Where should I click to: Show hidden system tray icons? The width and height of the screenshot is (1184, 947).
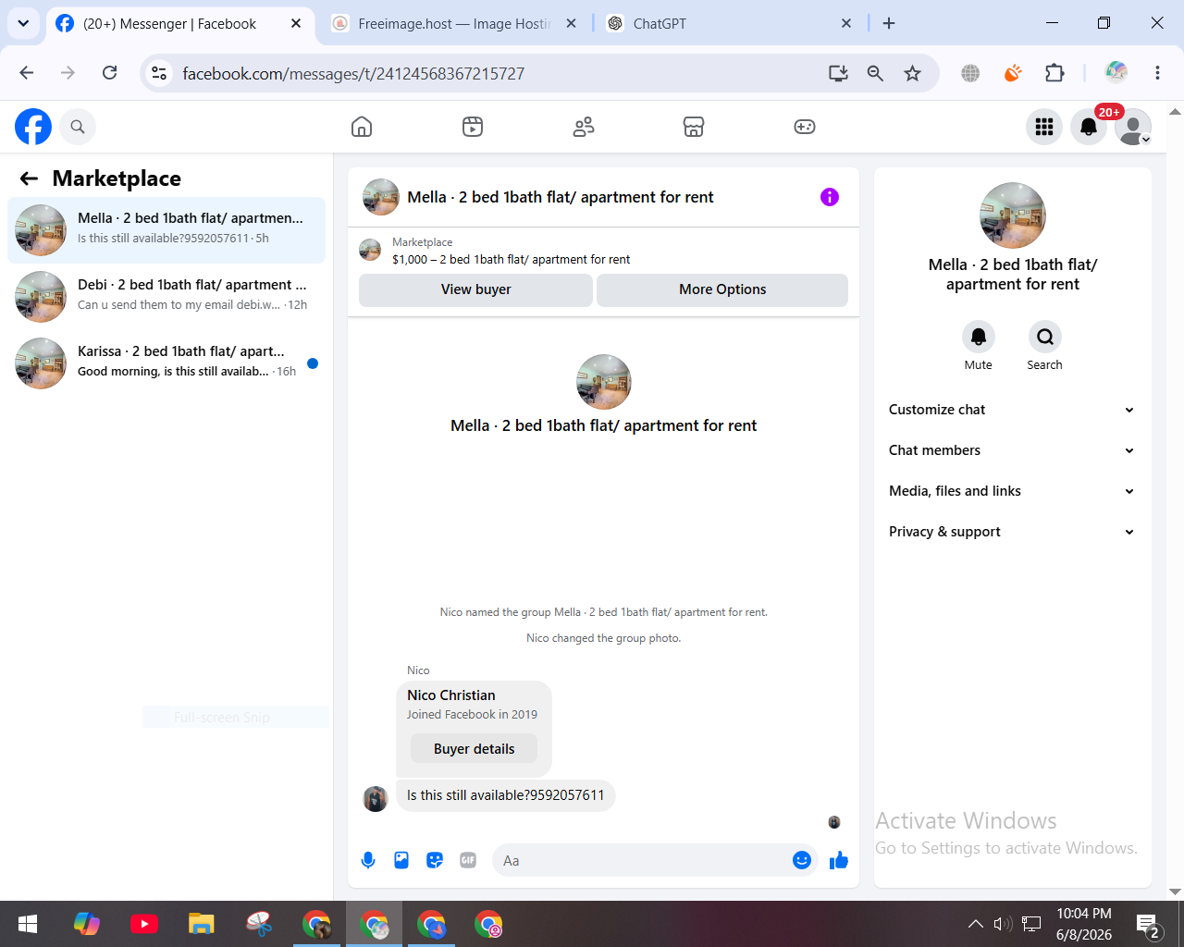click(x=976, y=924)
